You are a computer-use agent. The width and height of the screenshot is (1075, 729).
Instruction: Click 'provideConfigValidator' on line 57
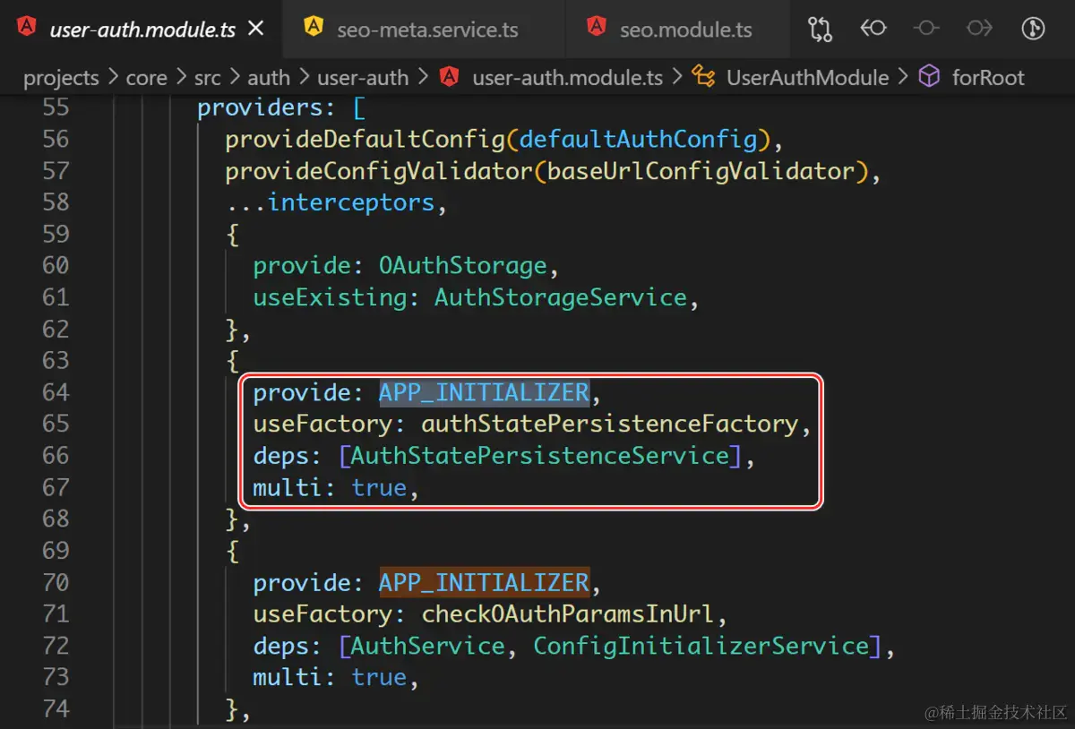point(379,171)
